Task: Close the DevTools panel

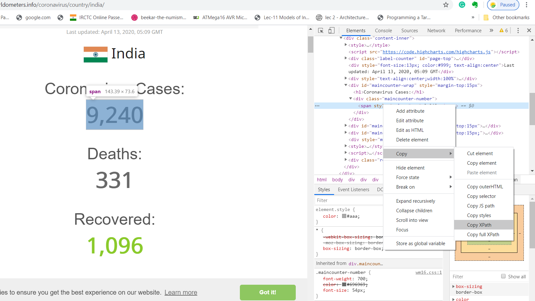Action: click(529, 31)
